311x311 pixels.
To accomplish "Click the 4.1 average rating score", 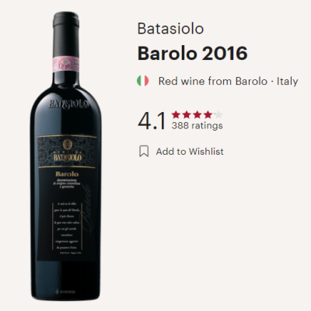I will pos(152,121).
